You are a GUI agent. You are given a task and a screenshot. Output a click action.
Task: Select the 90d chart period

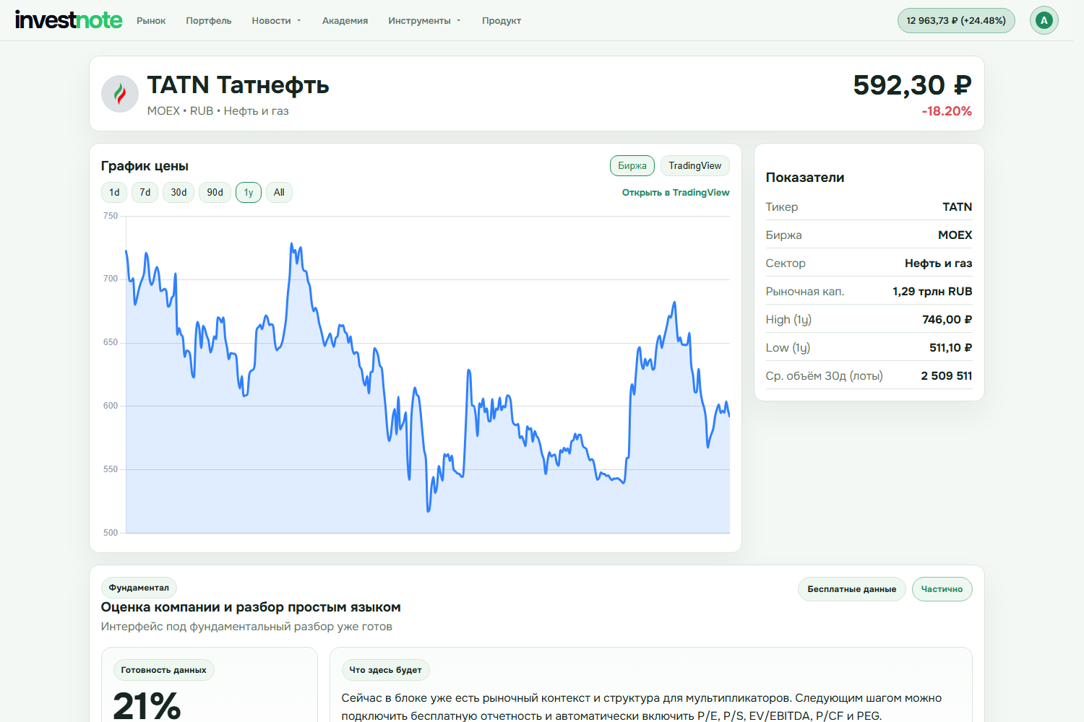coord(215,193)
